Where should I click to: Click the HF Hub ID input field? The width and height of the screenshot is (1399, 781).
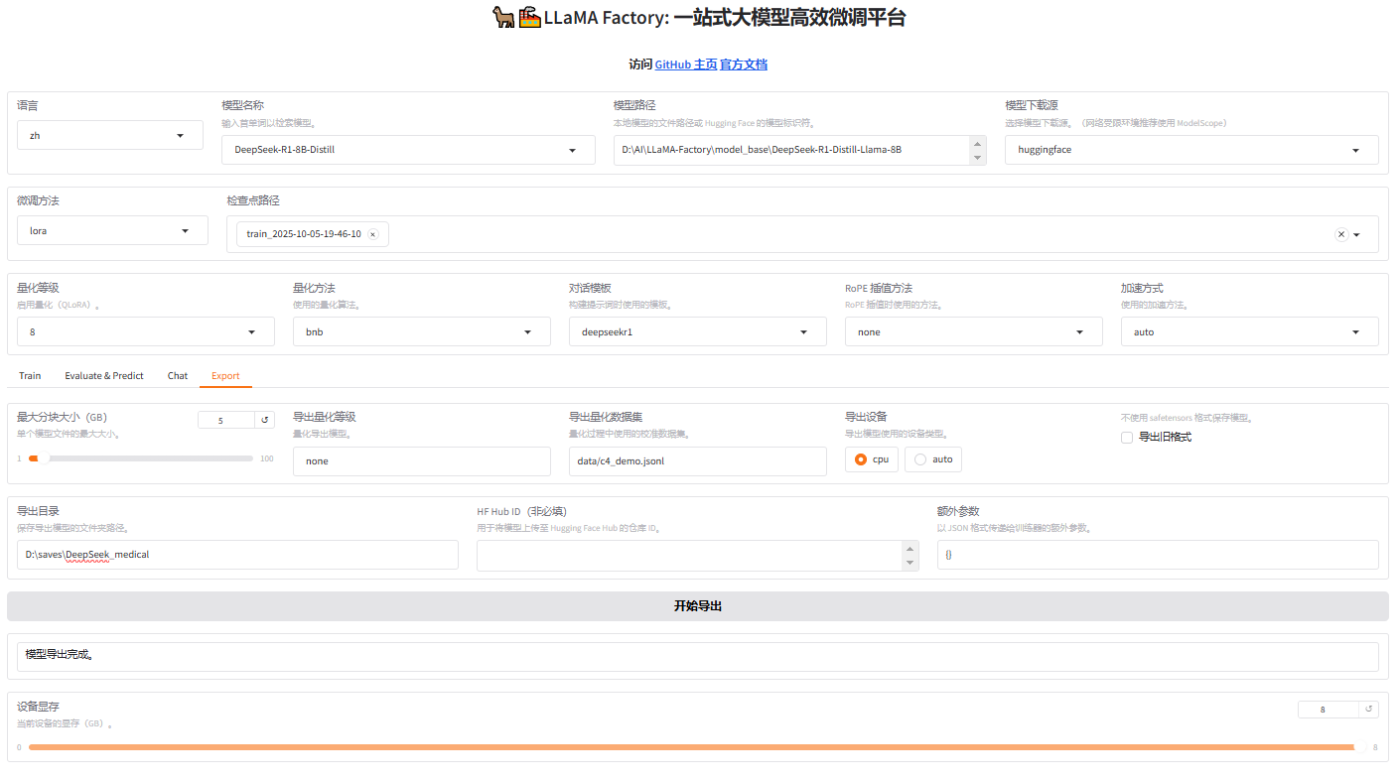pos(690,556)
